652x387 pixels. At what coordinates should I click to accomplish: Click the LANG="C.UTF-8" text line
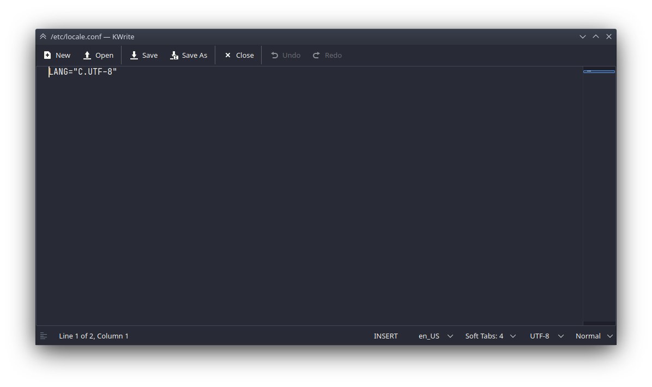(x=83, y=72)
